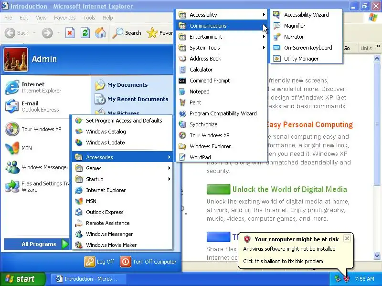Click the All Programs button
This screenshot has width=382, height=286.
(x=37, y=244)
